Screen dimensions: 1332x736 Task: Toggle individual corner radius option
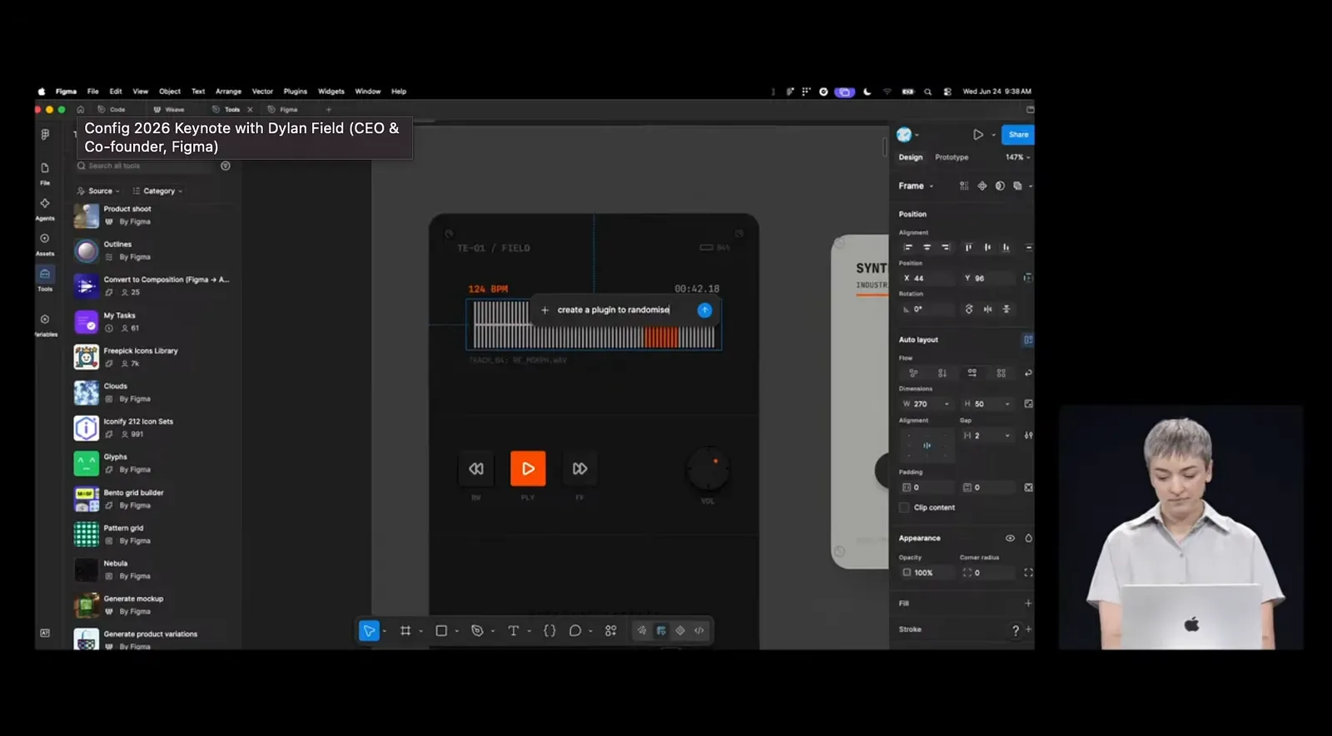[1028, 573]
